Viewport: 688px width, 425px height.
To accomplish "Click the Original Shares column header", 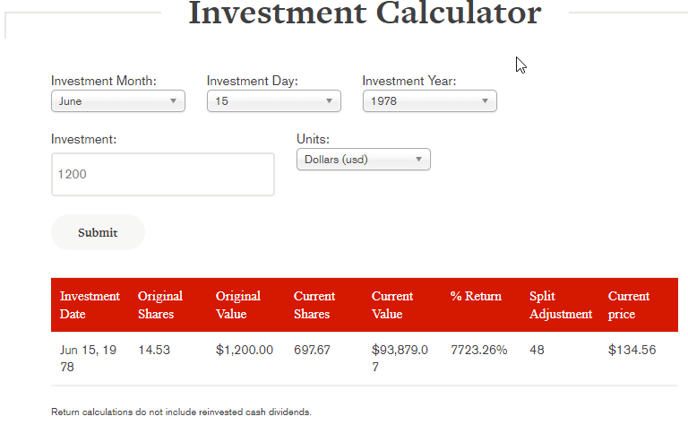I will pos(160,305).
